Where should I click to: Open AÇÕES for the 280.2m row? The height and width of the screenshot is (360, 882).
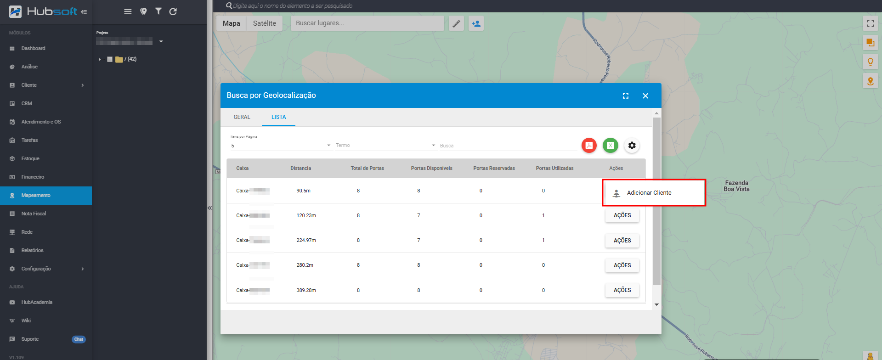click(x=622, y=265)
